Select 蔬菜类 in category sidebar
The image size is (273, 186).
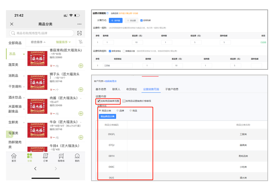(x=13, y=65)
